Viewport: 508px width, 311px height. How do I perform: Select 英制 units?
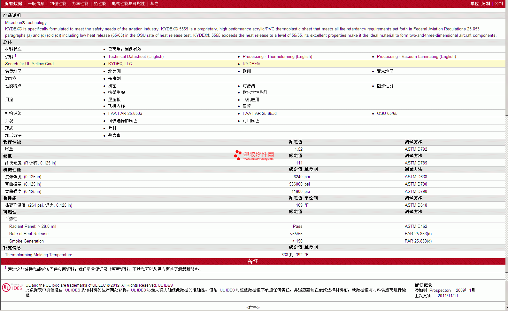[485, 4]
